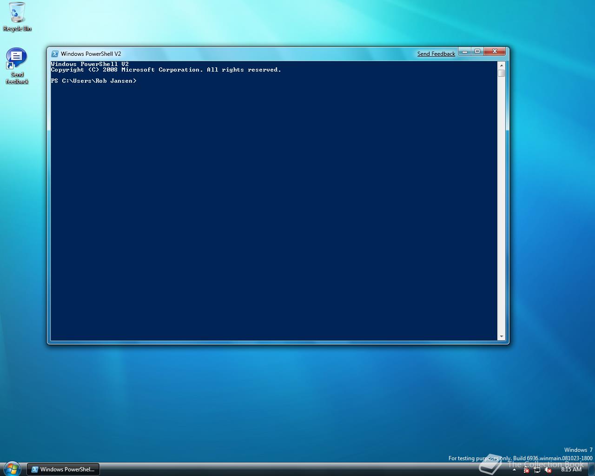The height and width of the screenshot is (476, 595).
Task: Click the Send Feedback label under desktop icon
Action: 17,78
